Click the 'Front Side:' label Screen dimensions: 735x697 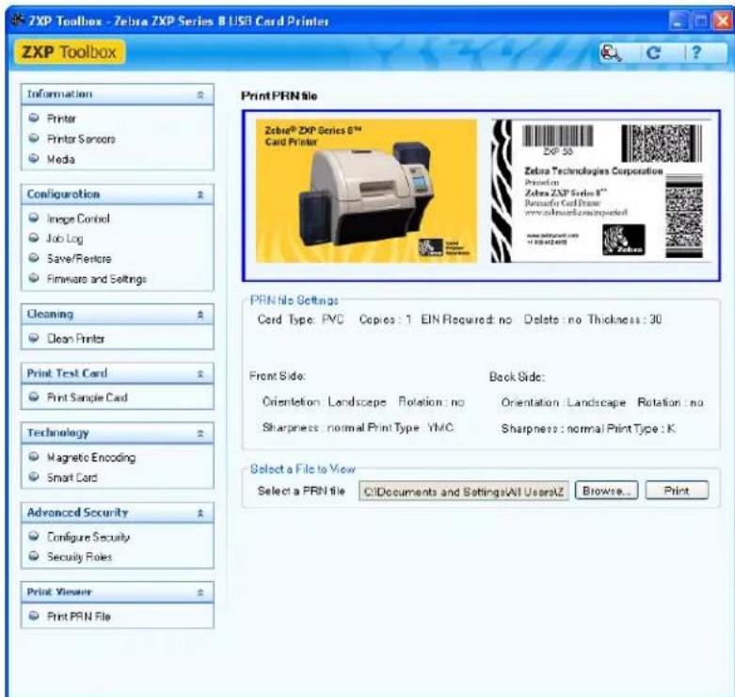pyautogui.click(x=277, y=376)
